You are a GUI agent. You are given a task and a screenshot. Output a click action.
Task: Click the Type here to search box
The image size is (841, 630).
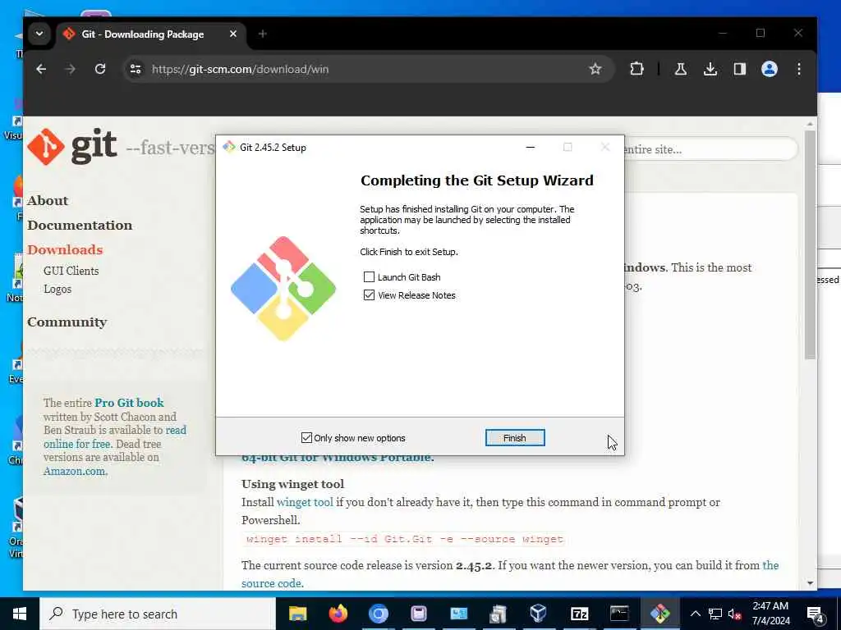pos(158,614)
